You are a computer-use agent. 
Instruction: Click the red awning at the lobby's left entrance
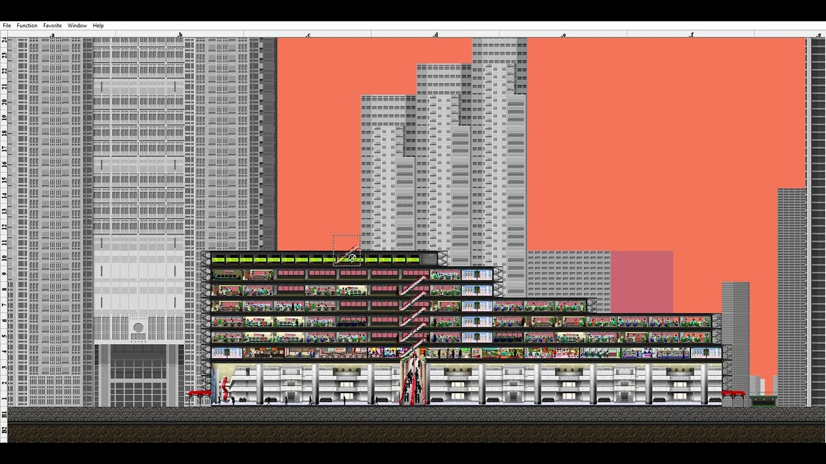199,393
